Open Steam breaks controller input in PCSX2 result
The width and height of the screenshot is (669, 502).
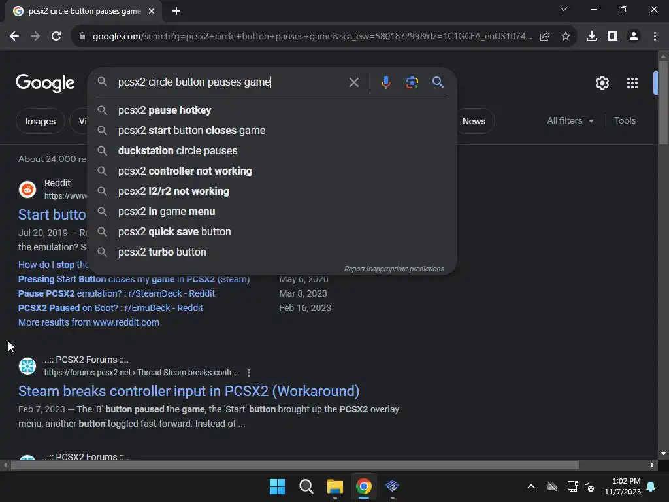click(189, 392)
